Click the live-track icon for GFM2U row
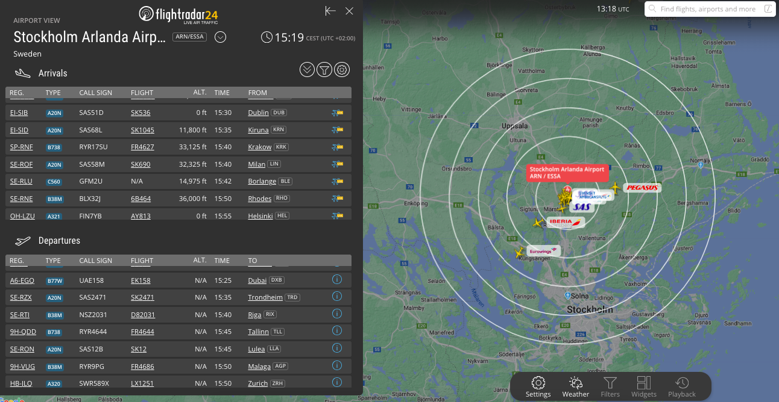779x402 pixels. [337, 181]
